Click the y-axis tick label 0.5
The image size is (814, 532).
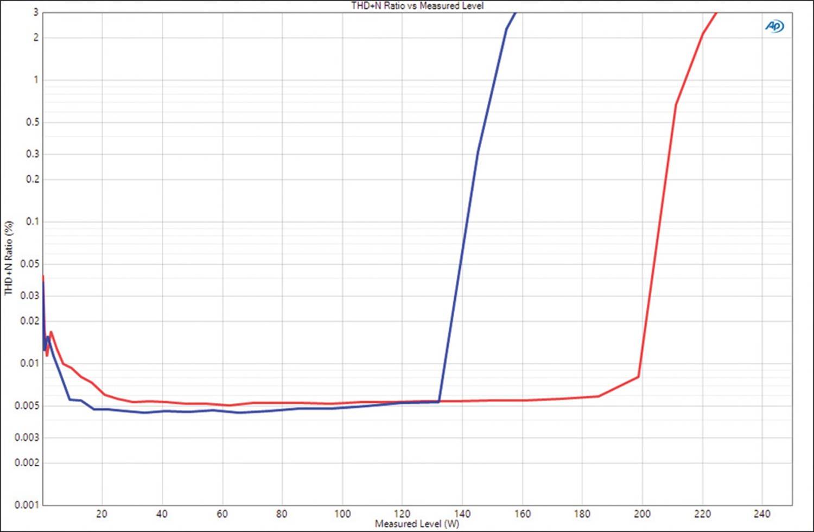point(33,123)
